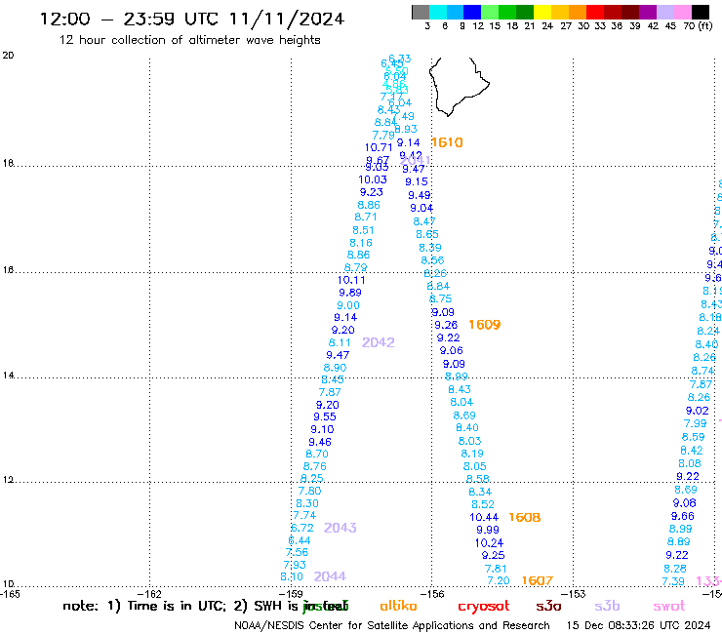The width and height of the screenshot is (722, 634).
Task: Click the legend value 70 (ft)
Action: (x=698, y=26)
